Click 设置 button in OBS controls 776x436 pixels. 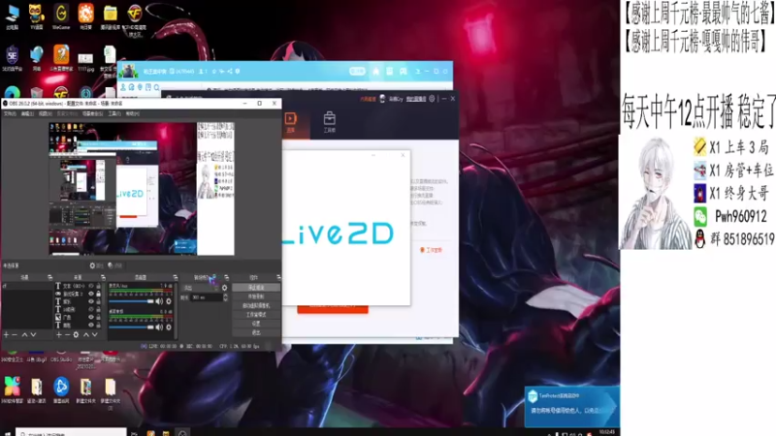tap(256, 324)
